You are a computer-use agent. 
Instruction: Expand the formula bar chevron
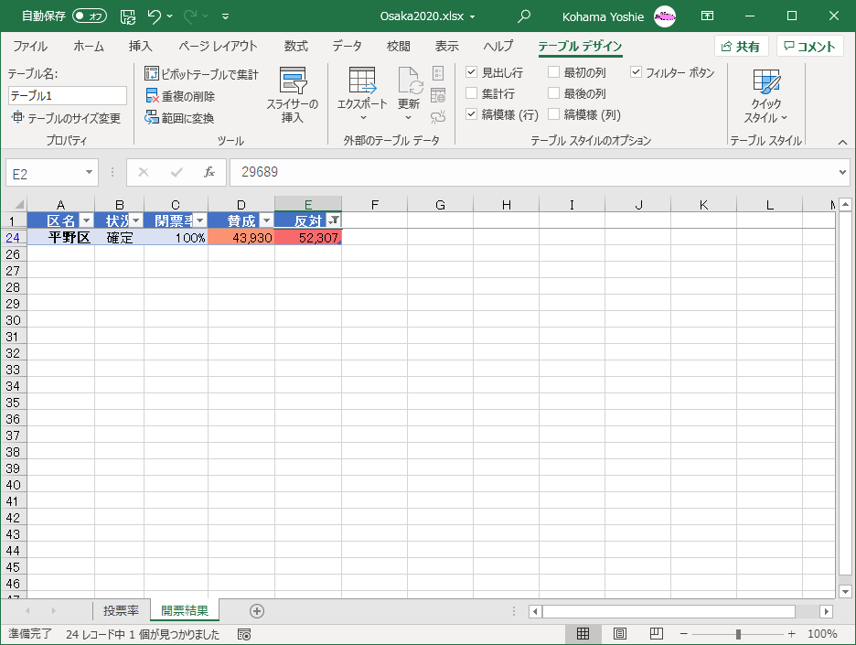click(842, 173)
